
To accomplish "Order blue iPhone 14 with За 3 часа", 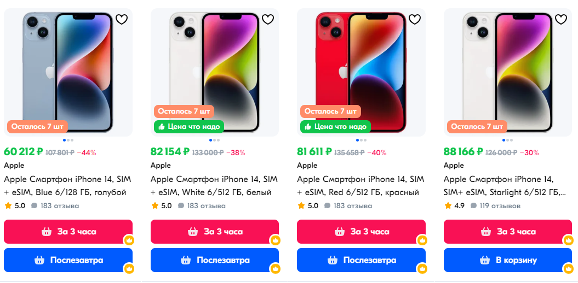I will pos(68,232).
